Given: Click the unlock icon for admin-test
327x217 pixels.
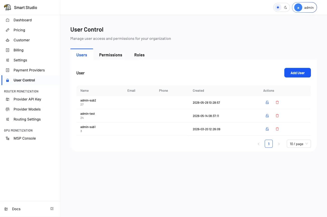Looking at the screenshot, I should 267,116.
